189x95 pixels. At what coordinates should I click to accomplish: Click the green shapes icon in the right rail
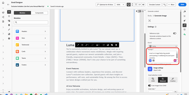tap(184, 34)
